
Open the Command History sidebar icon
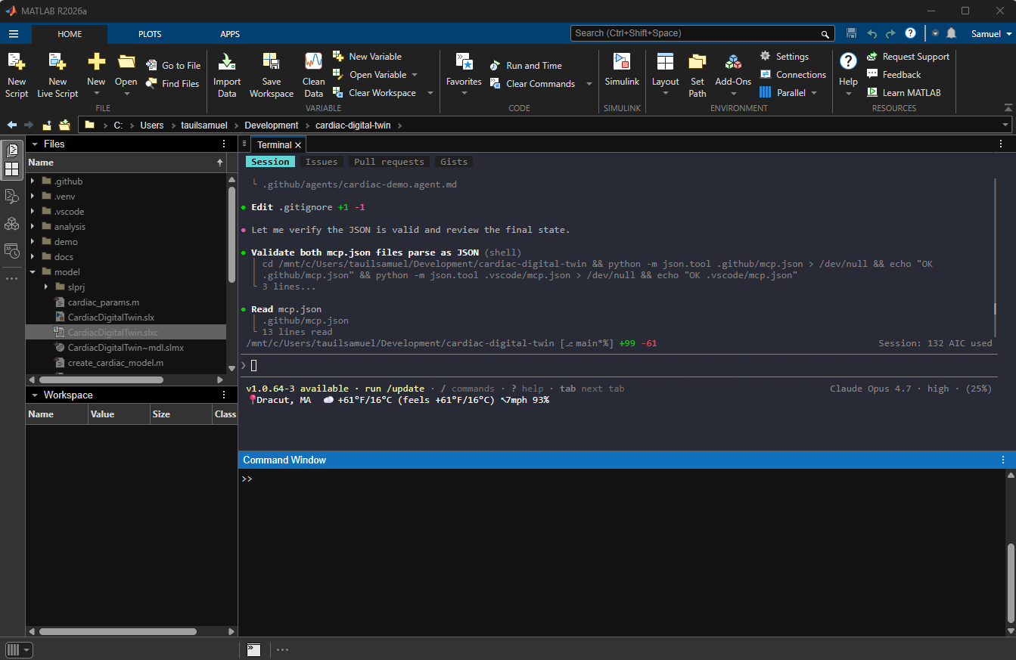pyautogui.click(x=11, y=251)
